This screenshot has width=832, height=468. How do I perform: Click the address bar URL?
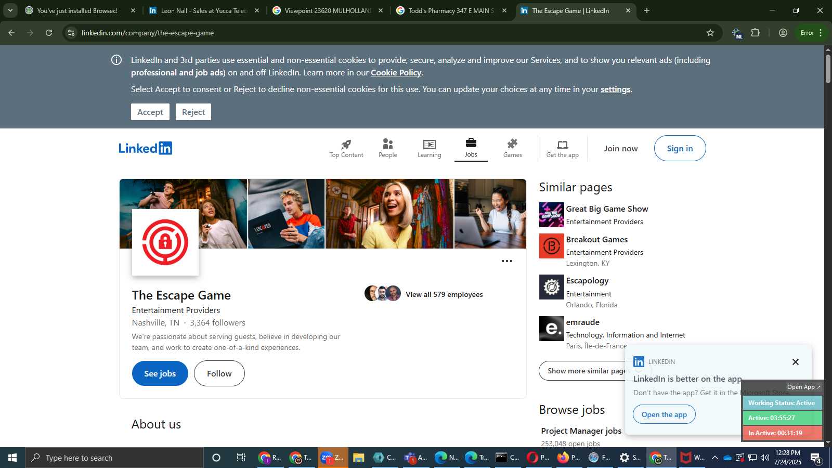(x=148, y=33)
